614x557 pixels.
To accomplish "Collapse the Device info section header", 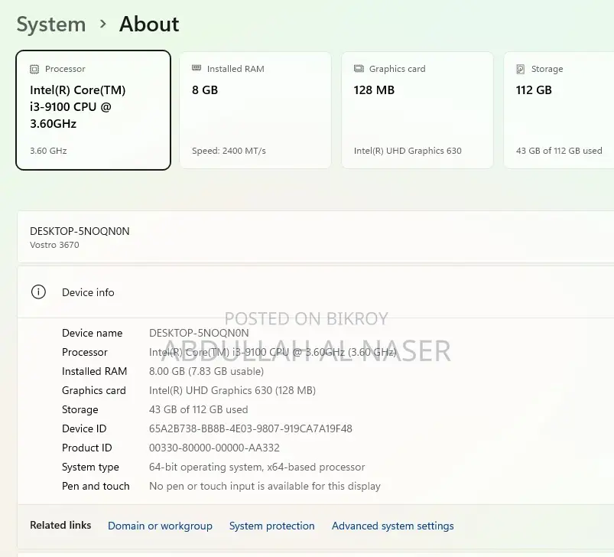I will [x=316, y=292].
